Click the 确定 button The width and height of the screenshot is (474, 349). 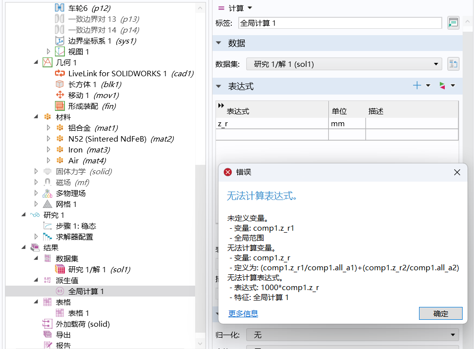tap(440, 313)
